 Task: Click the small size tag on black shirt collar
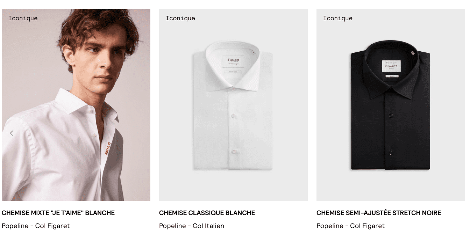pos(412,53)
